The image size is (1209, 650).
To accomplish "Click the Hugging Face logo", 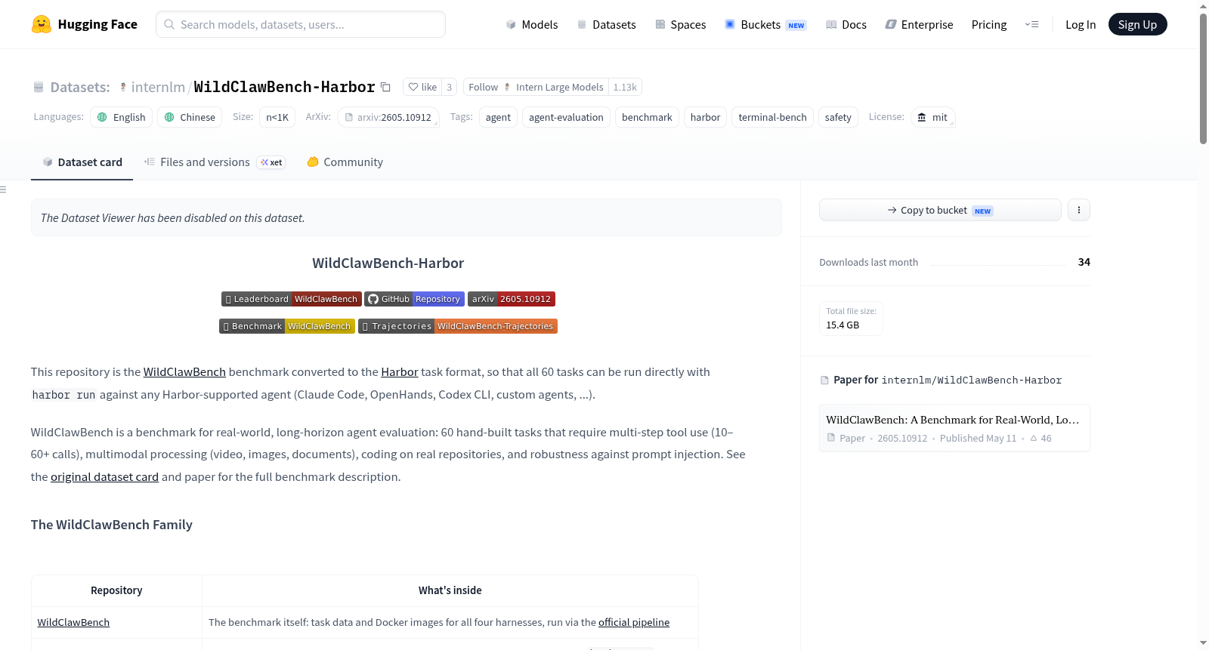I will point(84,24).
